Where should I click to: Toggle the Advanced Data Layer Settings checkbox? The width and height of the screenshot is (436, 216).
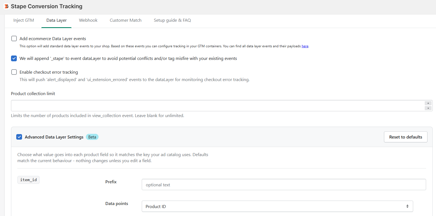click(19, 137)
